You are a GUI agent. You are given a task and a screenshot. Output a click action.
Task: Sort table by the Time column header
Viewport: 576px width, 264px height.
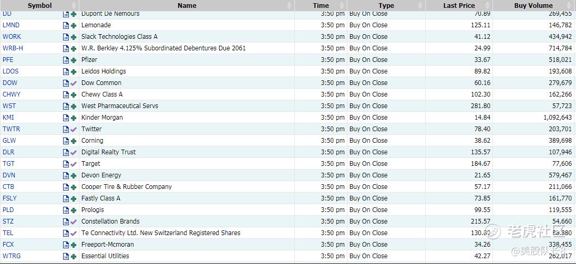point(321,5)
